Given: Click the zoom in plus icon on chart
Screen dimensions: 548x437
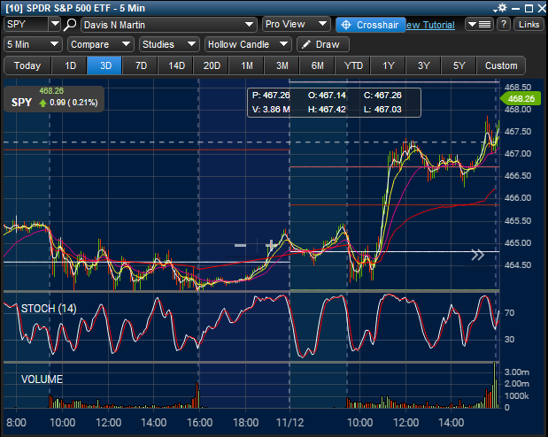Looking at the screenshot, I should [x=271, y=245].
